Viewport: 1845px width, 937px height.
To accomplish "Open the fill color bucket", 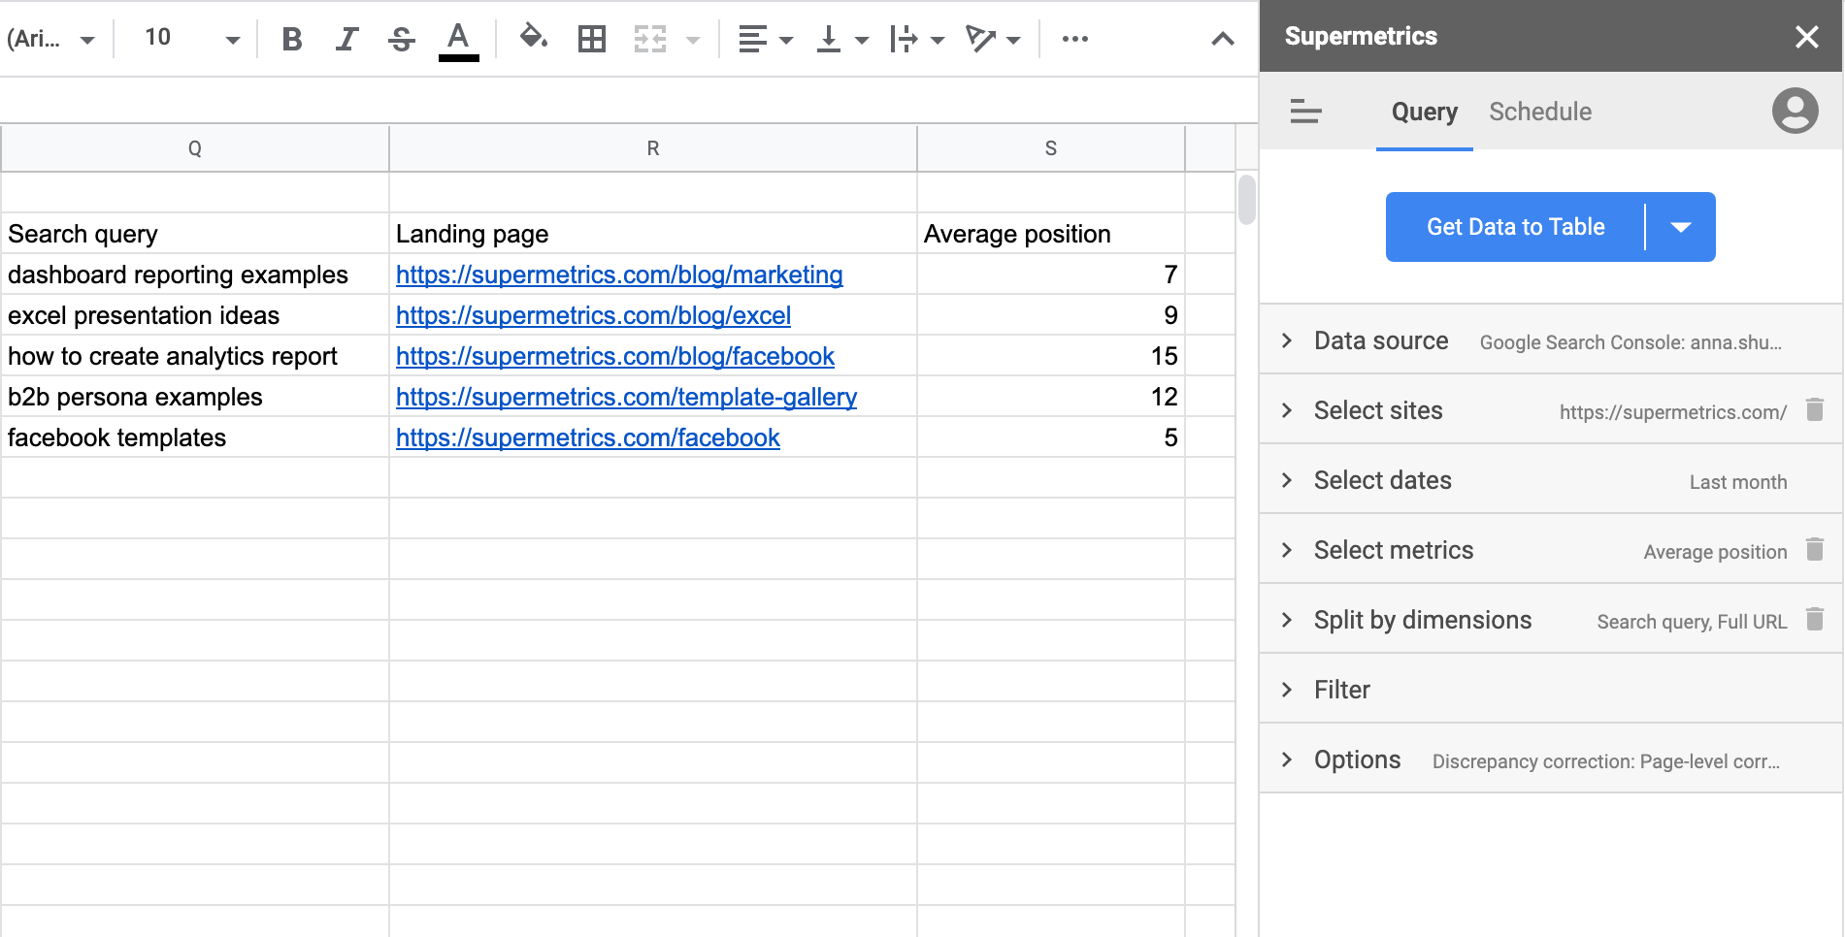I will (x=534, y=38).
